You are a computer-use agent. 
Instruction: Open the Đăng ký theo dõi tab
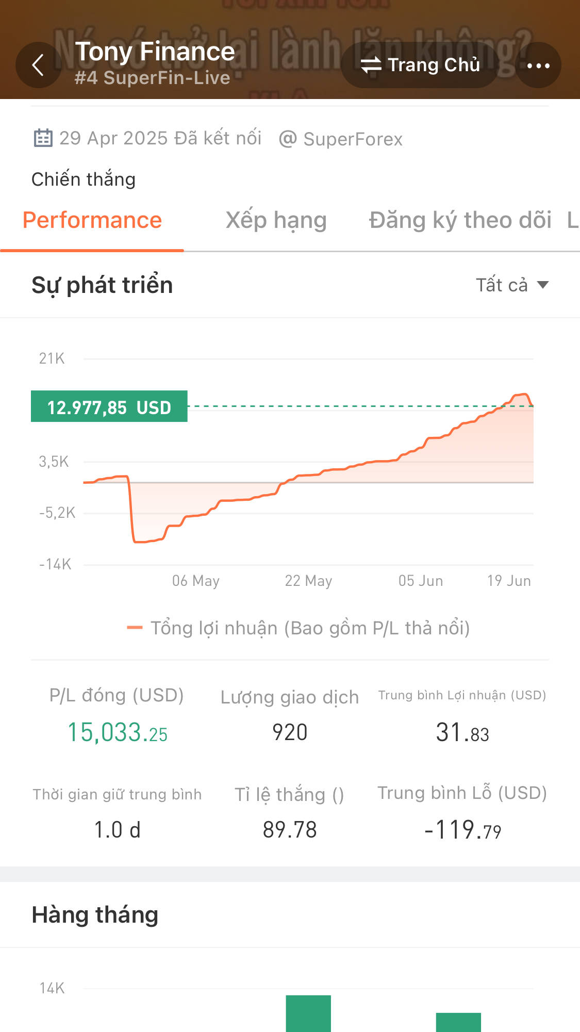(x=460, y=220)
